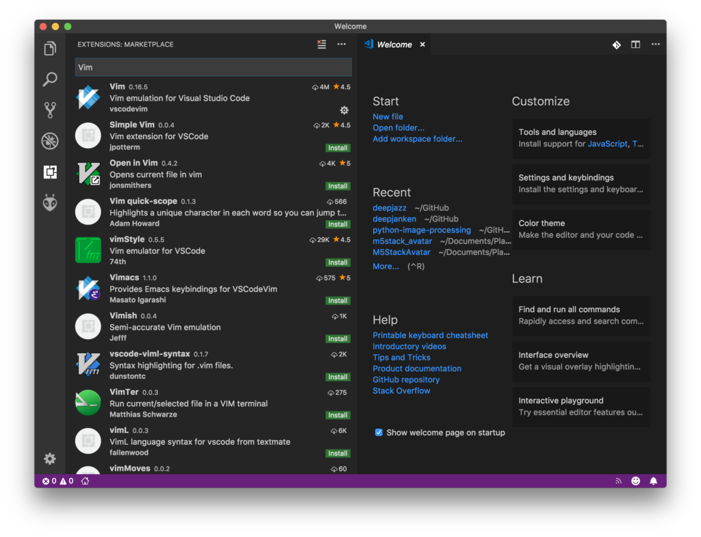Click the Vim search input field
This screenshot has height=537, width=701.
[x=214, y=67]
